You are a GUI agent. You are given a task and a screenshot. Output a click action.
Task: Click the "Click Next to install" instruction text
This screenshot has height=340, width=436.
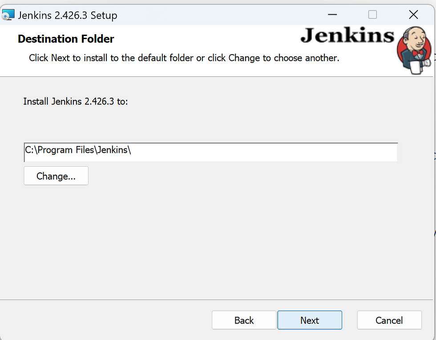(x=184, y=58)
